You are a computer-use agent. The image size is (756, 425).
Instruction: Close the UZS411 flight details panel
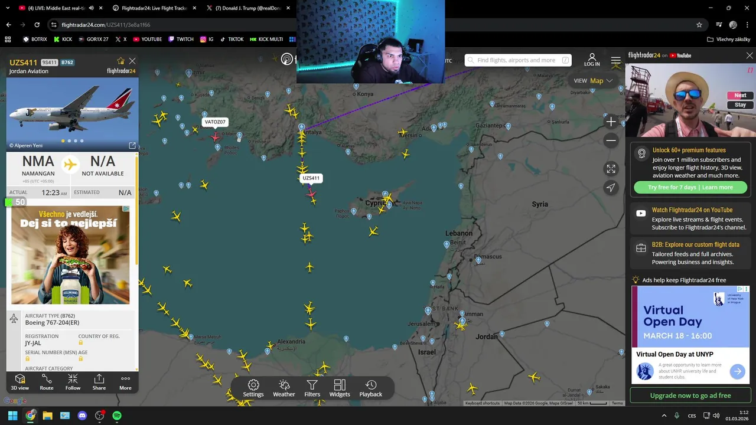(132, 61)
